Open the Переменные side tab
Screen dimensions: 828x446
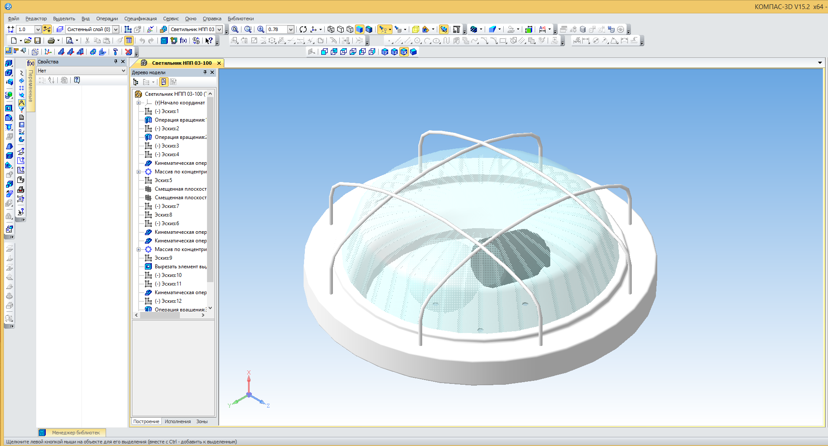pyautogui.click(x=31, y=86)
